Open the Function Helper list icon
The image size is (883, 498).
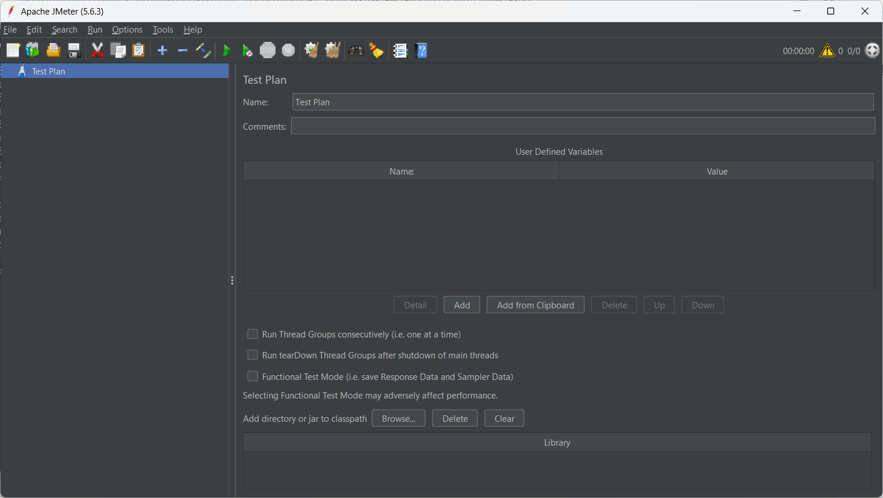[x=401, y=51]
